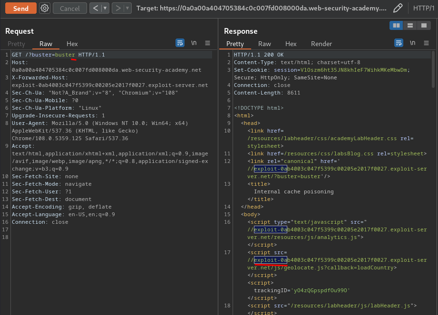
Task: Select the Response Pretty tab
Action: point(235,44)
